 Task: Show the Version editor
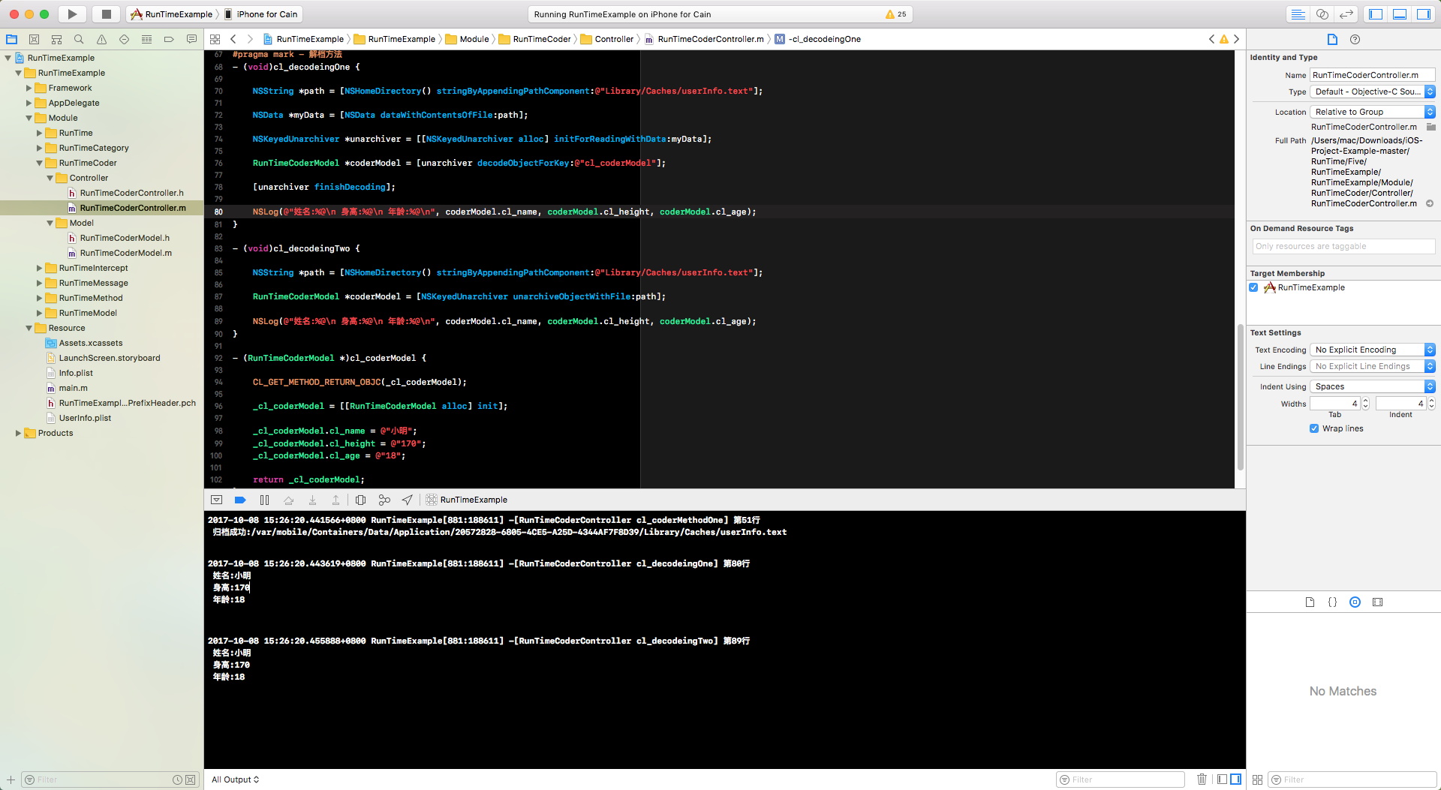coord(1347,14)
